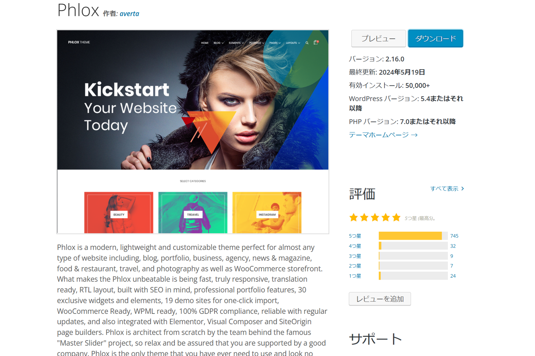Viewport: 535px width, 356px height.
Task: Click the レビューを追加 button
Action: pos(380,299)
